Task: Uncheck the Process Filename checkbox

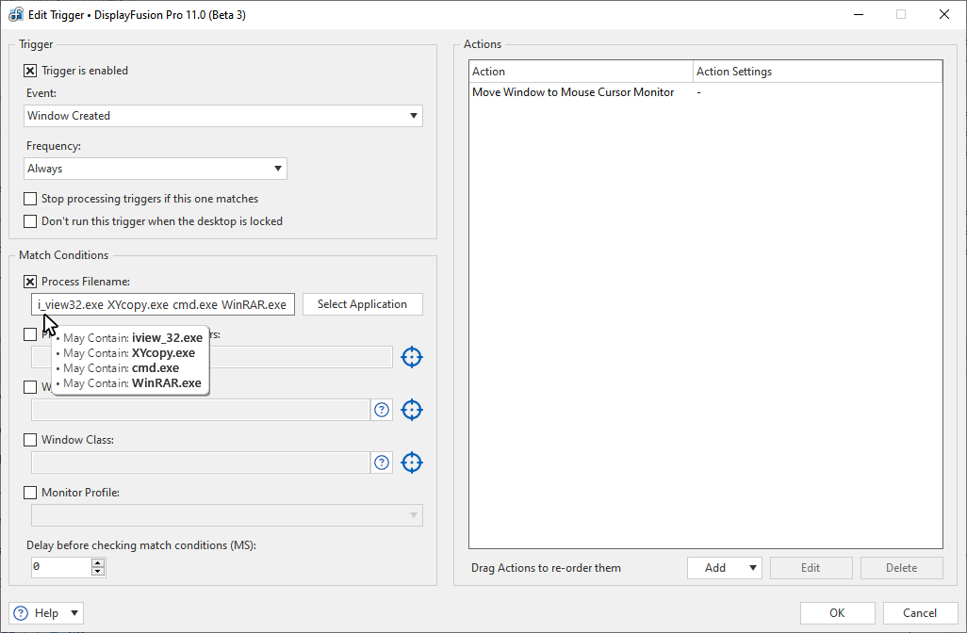Action: [x=30, y=282]
